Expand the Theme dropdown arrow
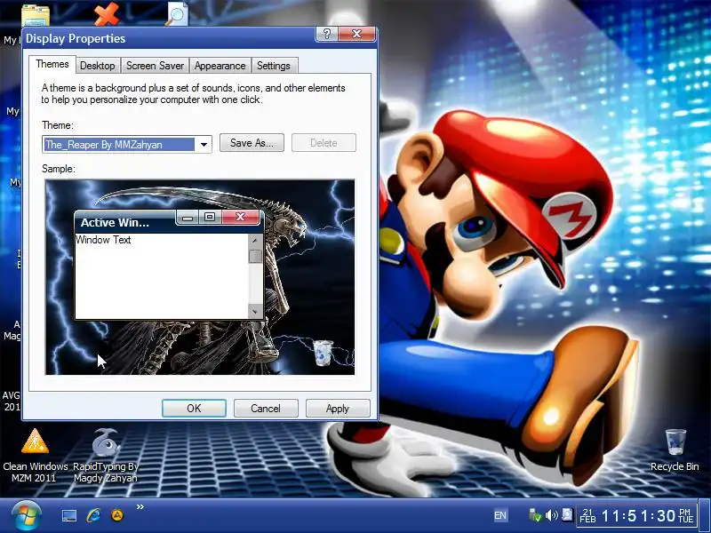711x533 pixels. coord(204,145)
